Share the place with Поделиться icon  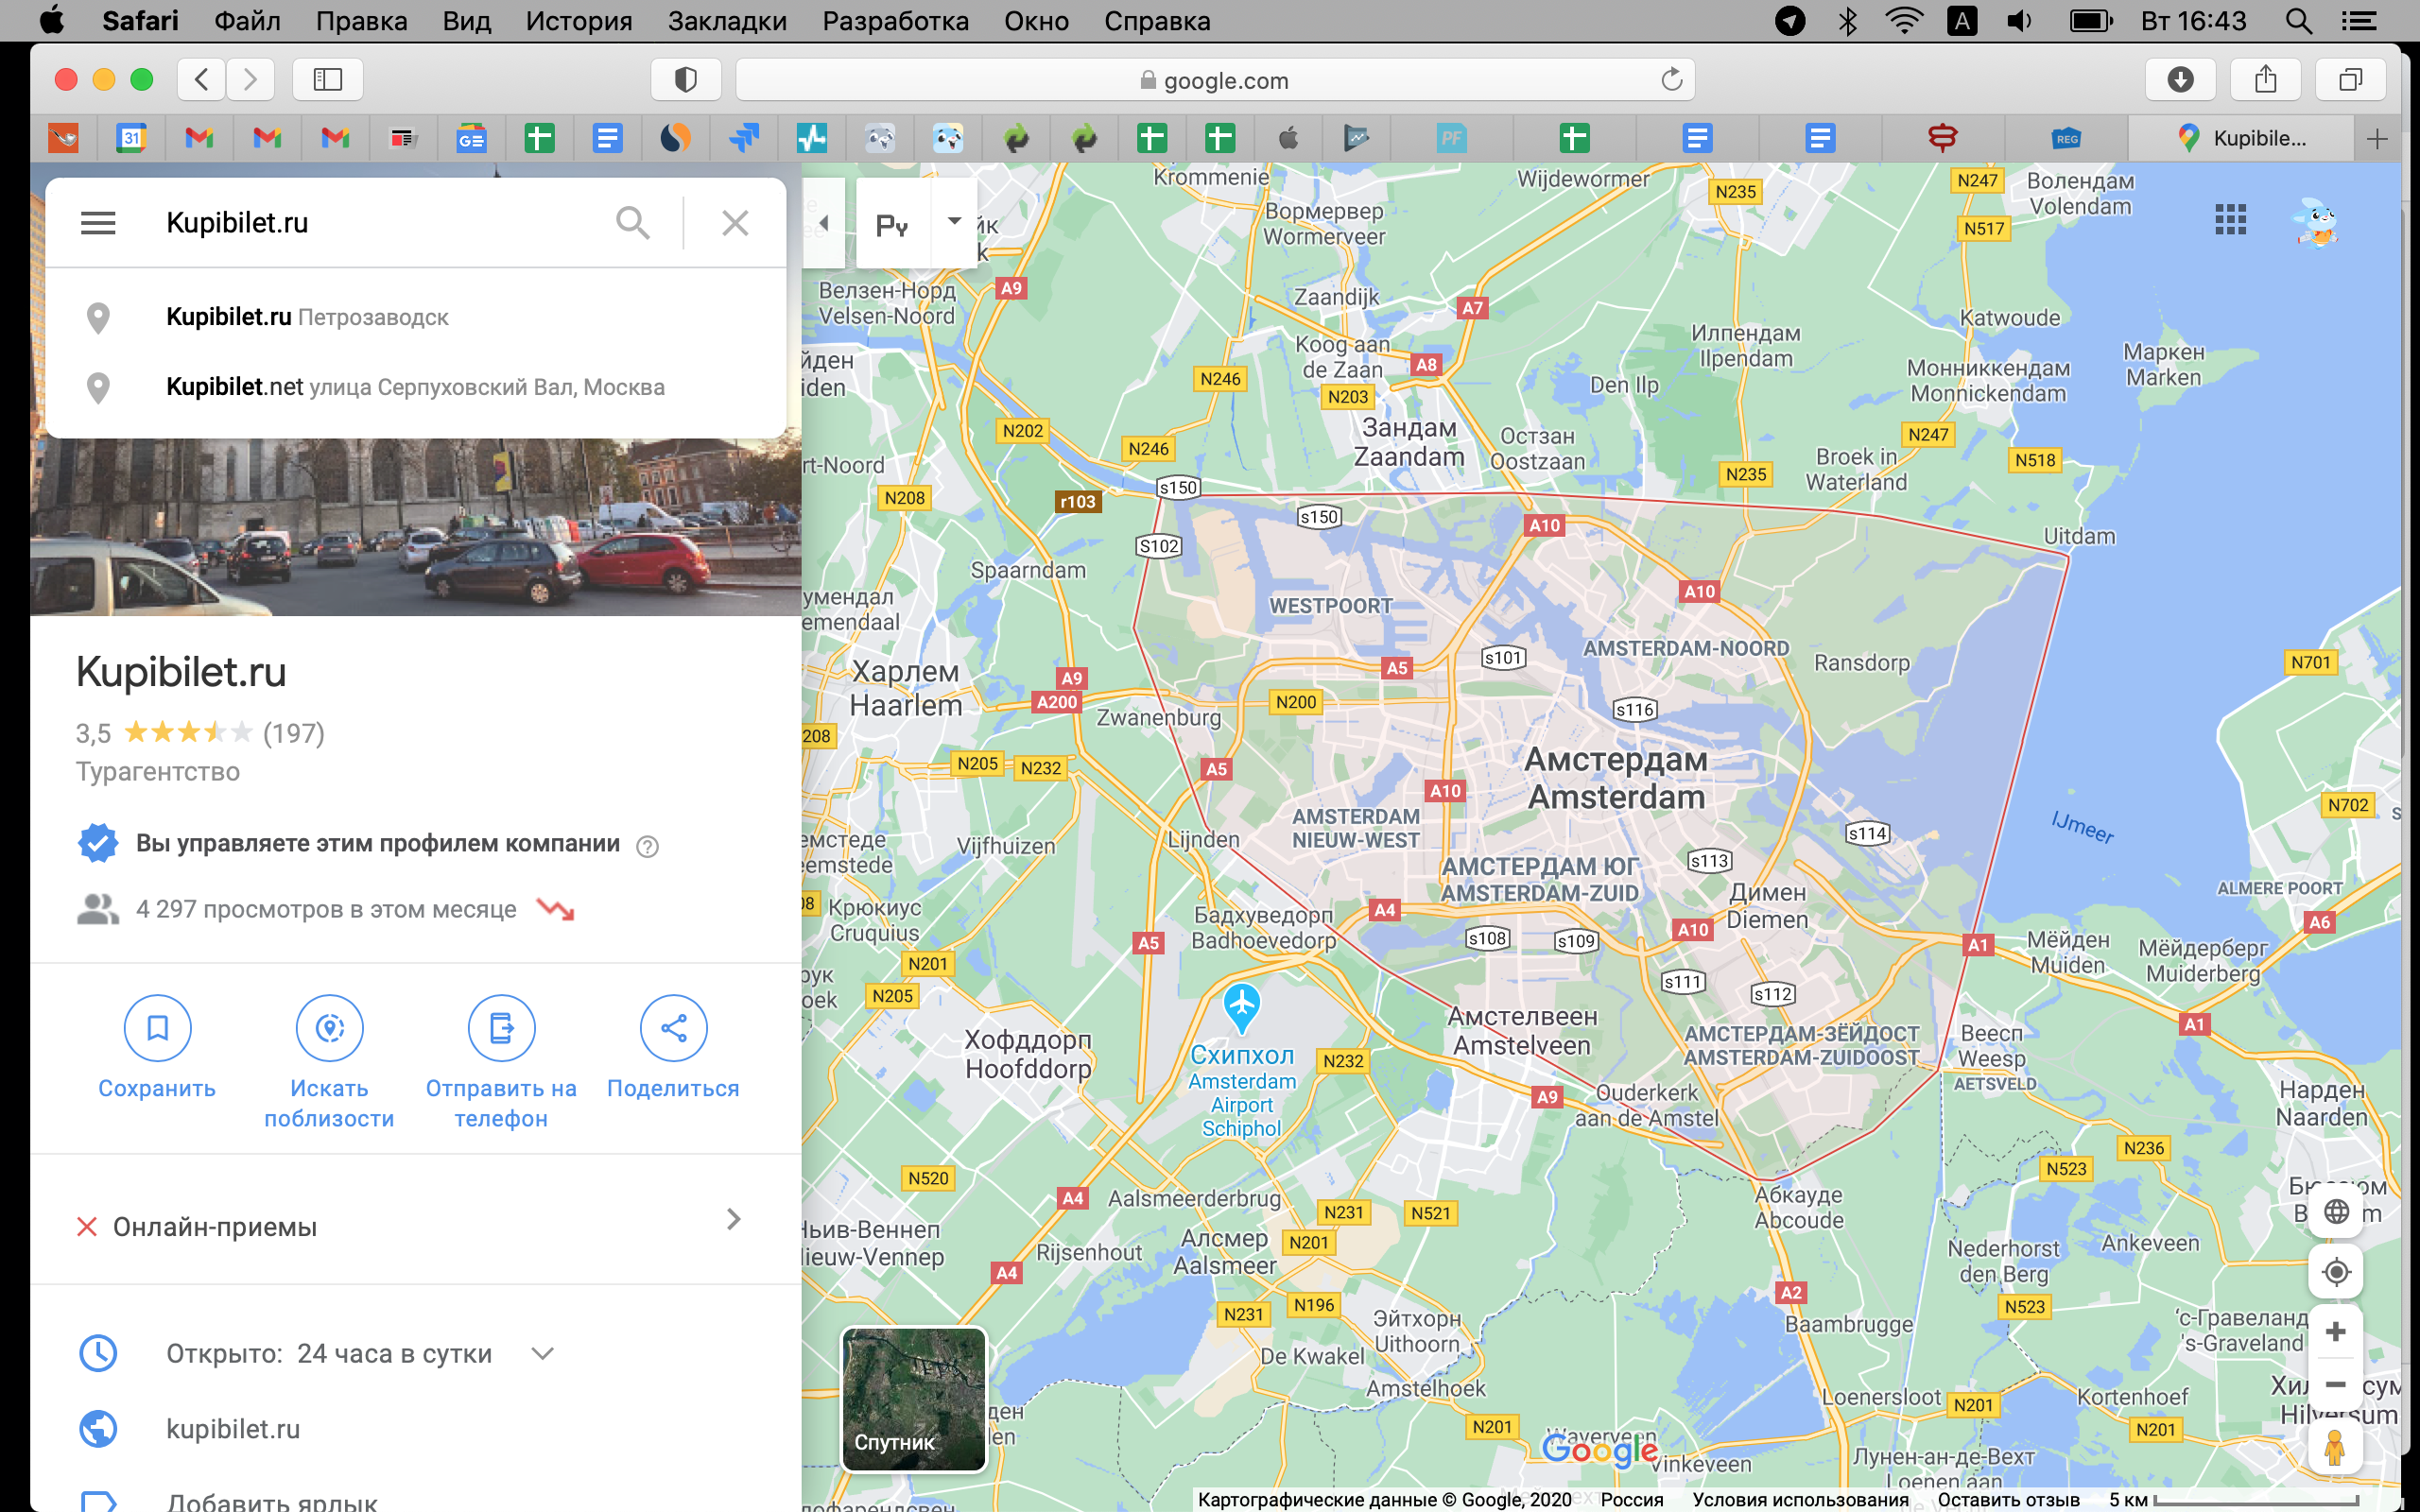(673, 1028)
